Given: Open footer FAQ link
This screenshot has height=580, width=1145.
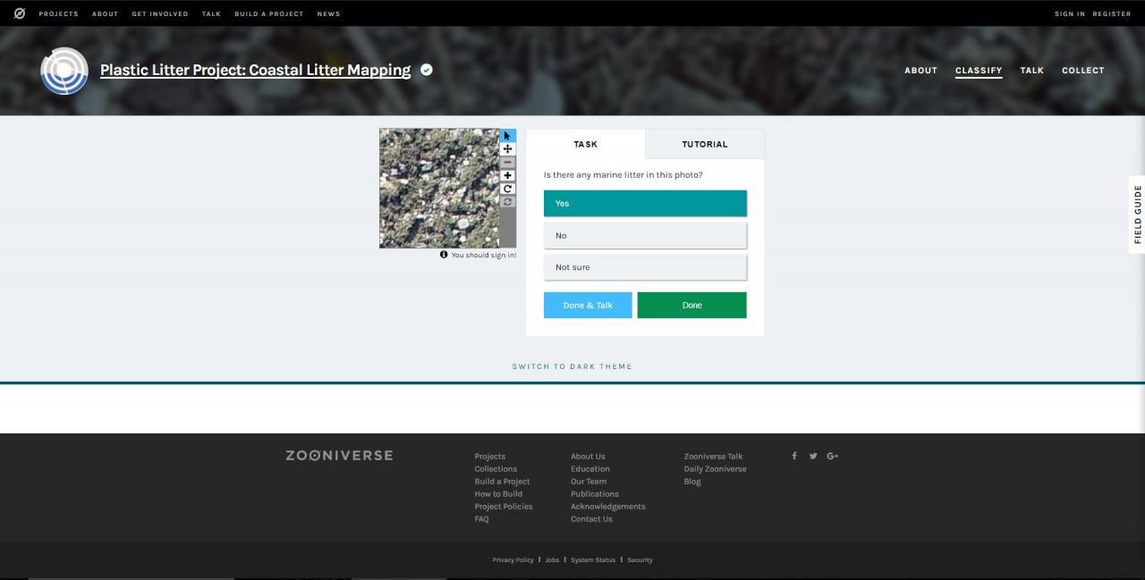Looking at the screenshot, I should click(481, 519).
